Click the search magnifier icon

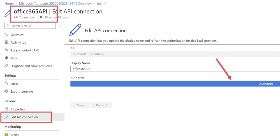point(8,26)
